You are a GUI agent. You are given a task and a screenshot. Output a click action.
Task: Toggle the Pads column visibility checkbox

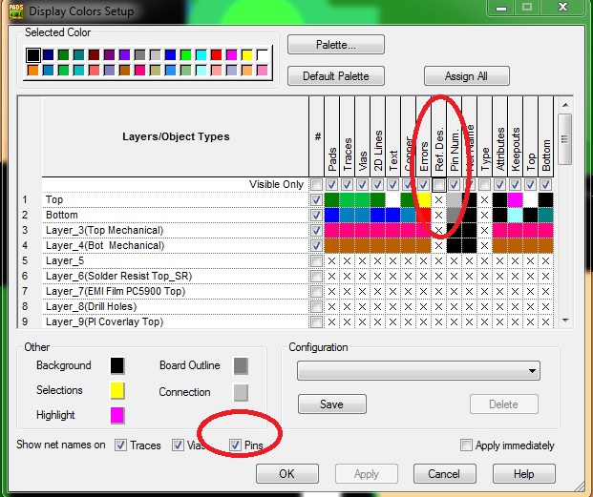coord(331,185)
